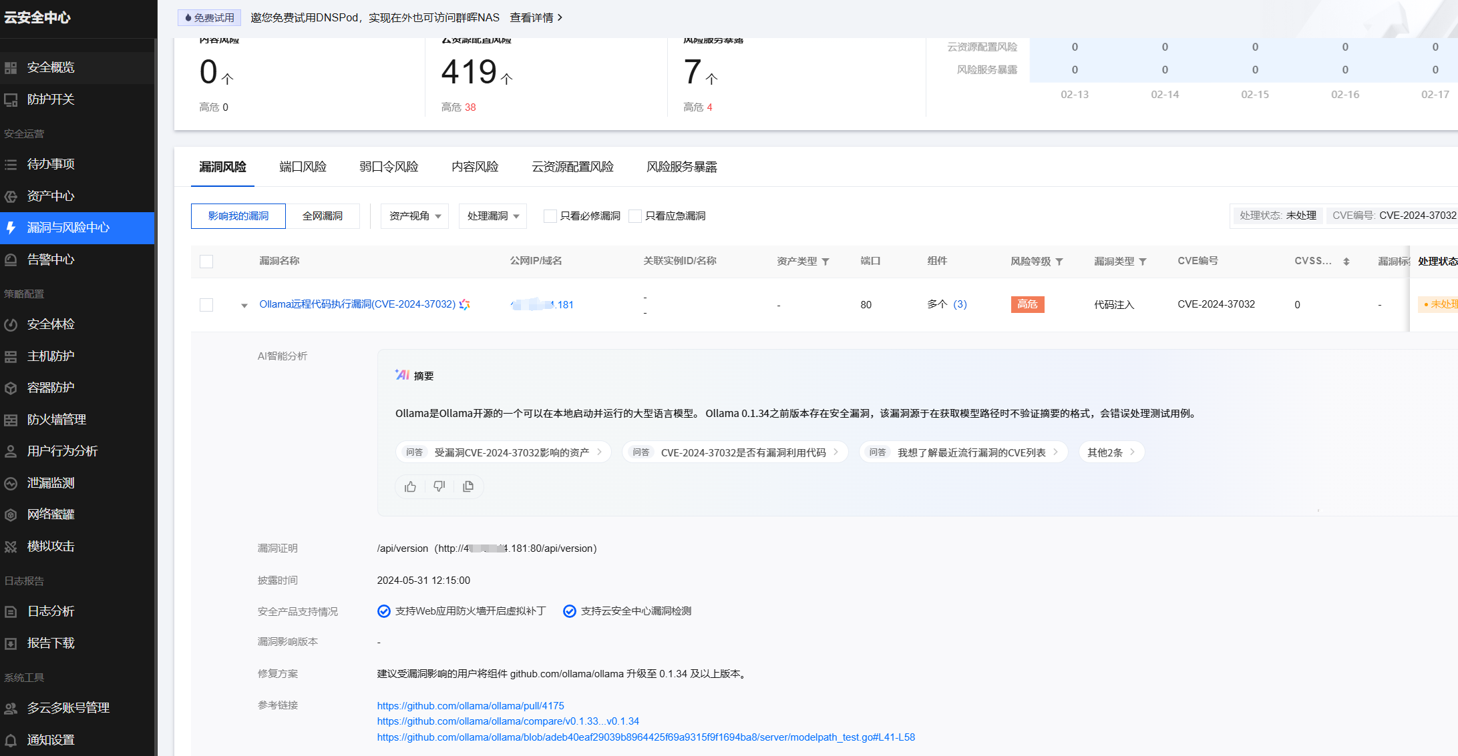Click the 防火墙管理 icon
The height and width of the screenshot is (756, 1458).
point(11,420)
